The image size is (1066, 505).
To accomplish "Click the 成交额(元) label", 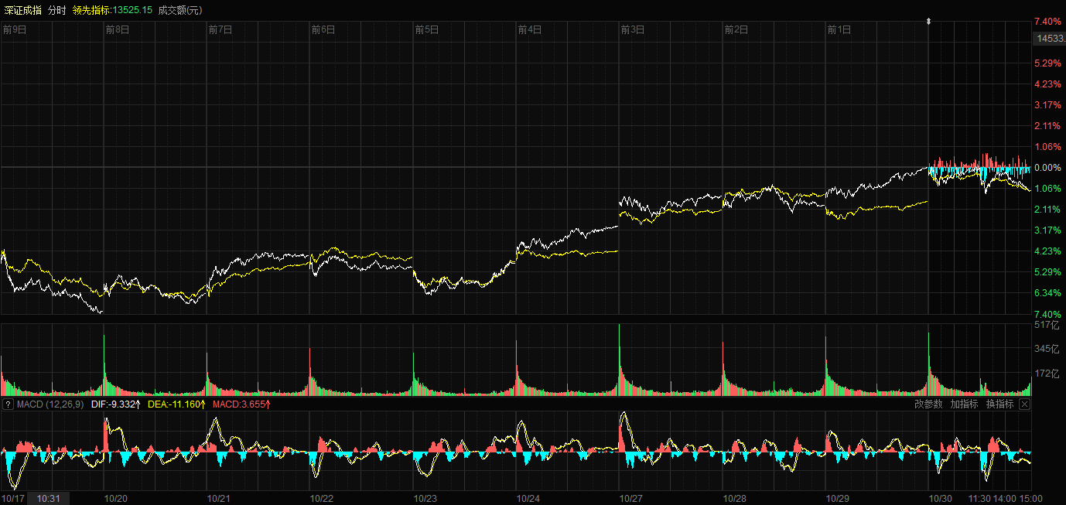I will tap(180, 10).
